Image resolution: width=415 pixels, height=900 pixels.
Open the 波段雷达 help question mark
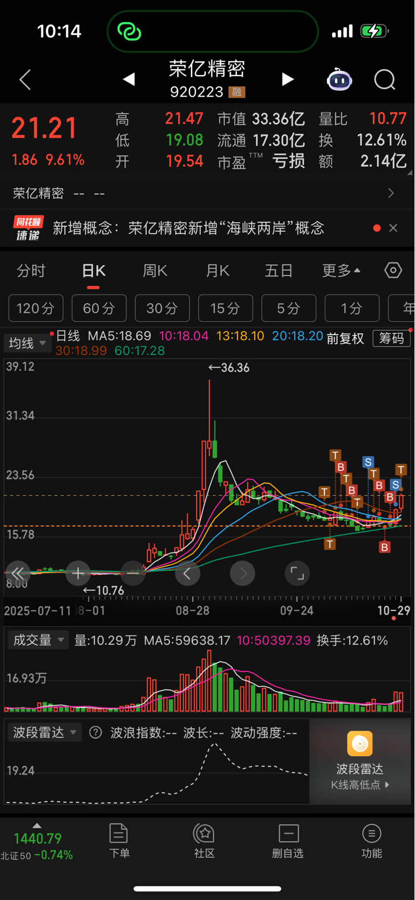[96, 732]
